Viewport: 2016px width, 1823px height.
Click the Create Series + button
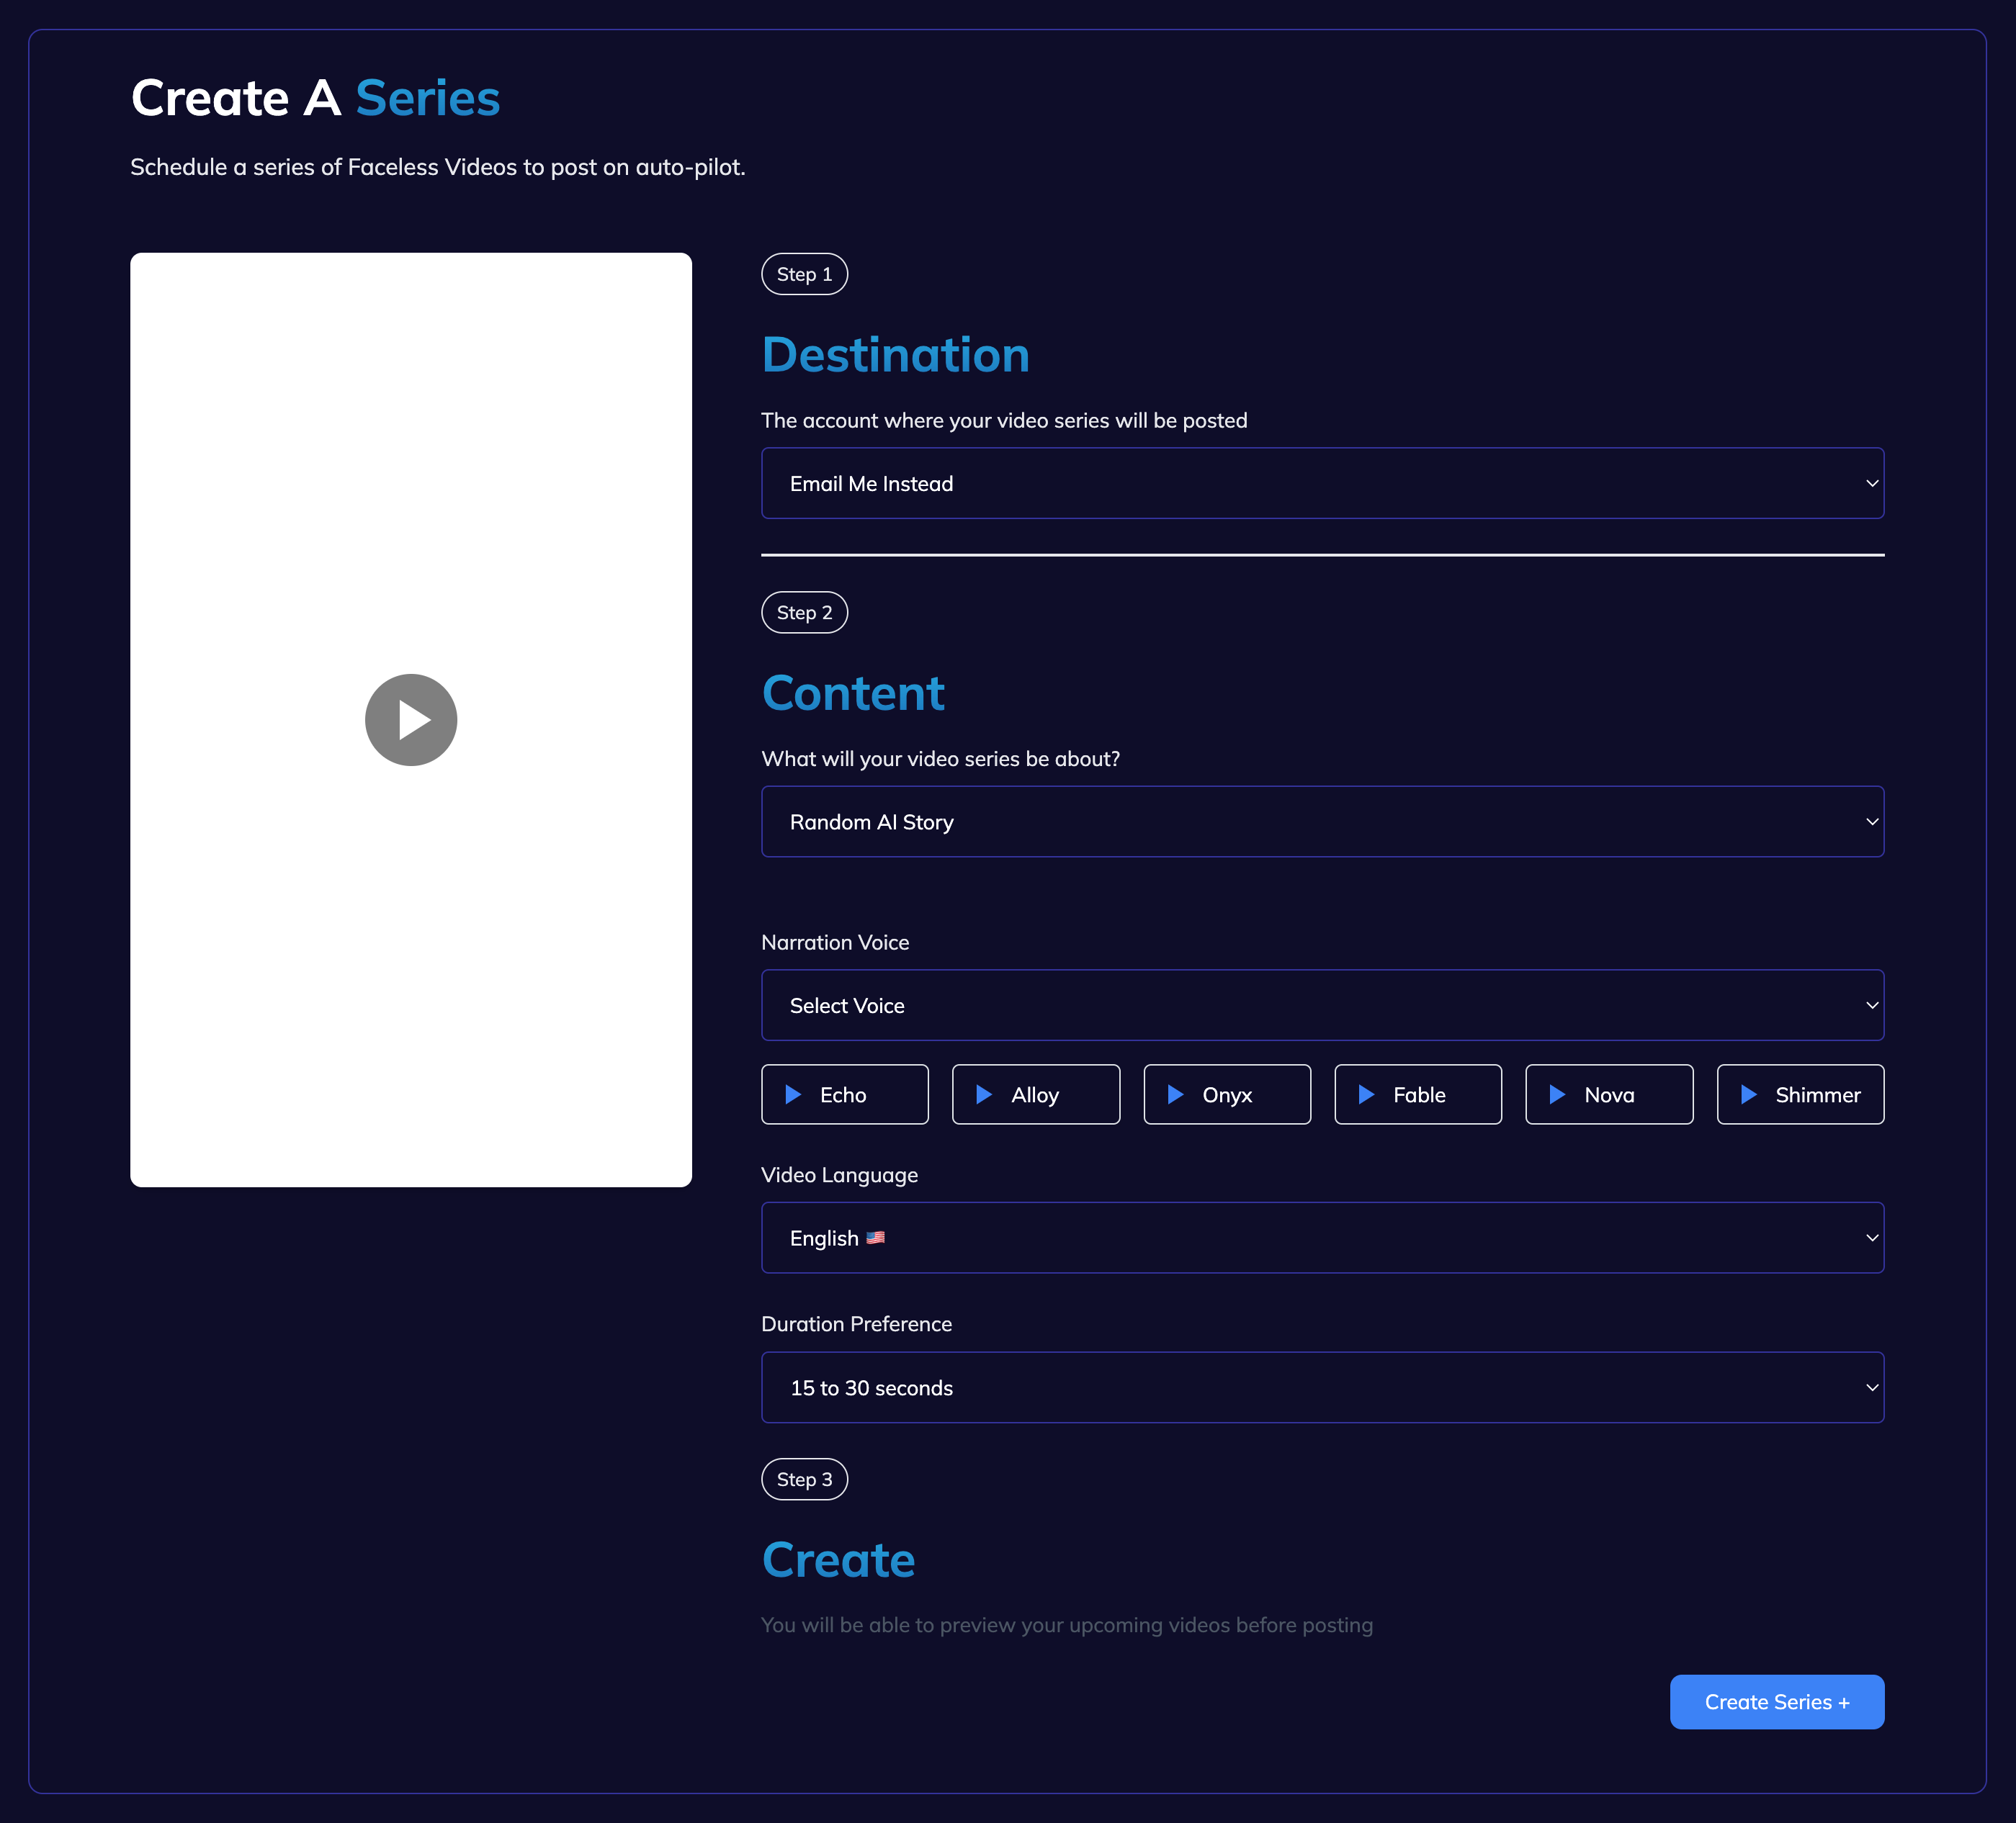1777,1700
